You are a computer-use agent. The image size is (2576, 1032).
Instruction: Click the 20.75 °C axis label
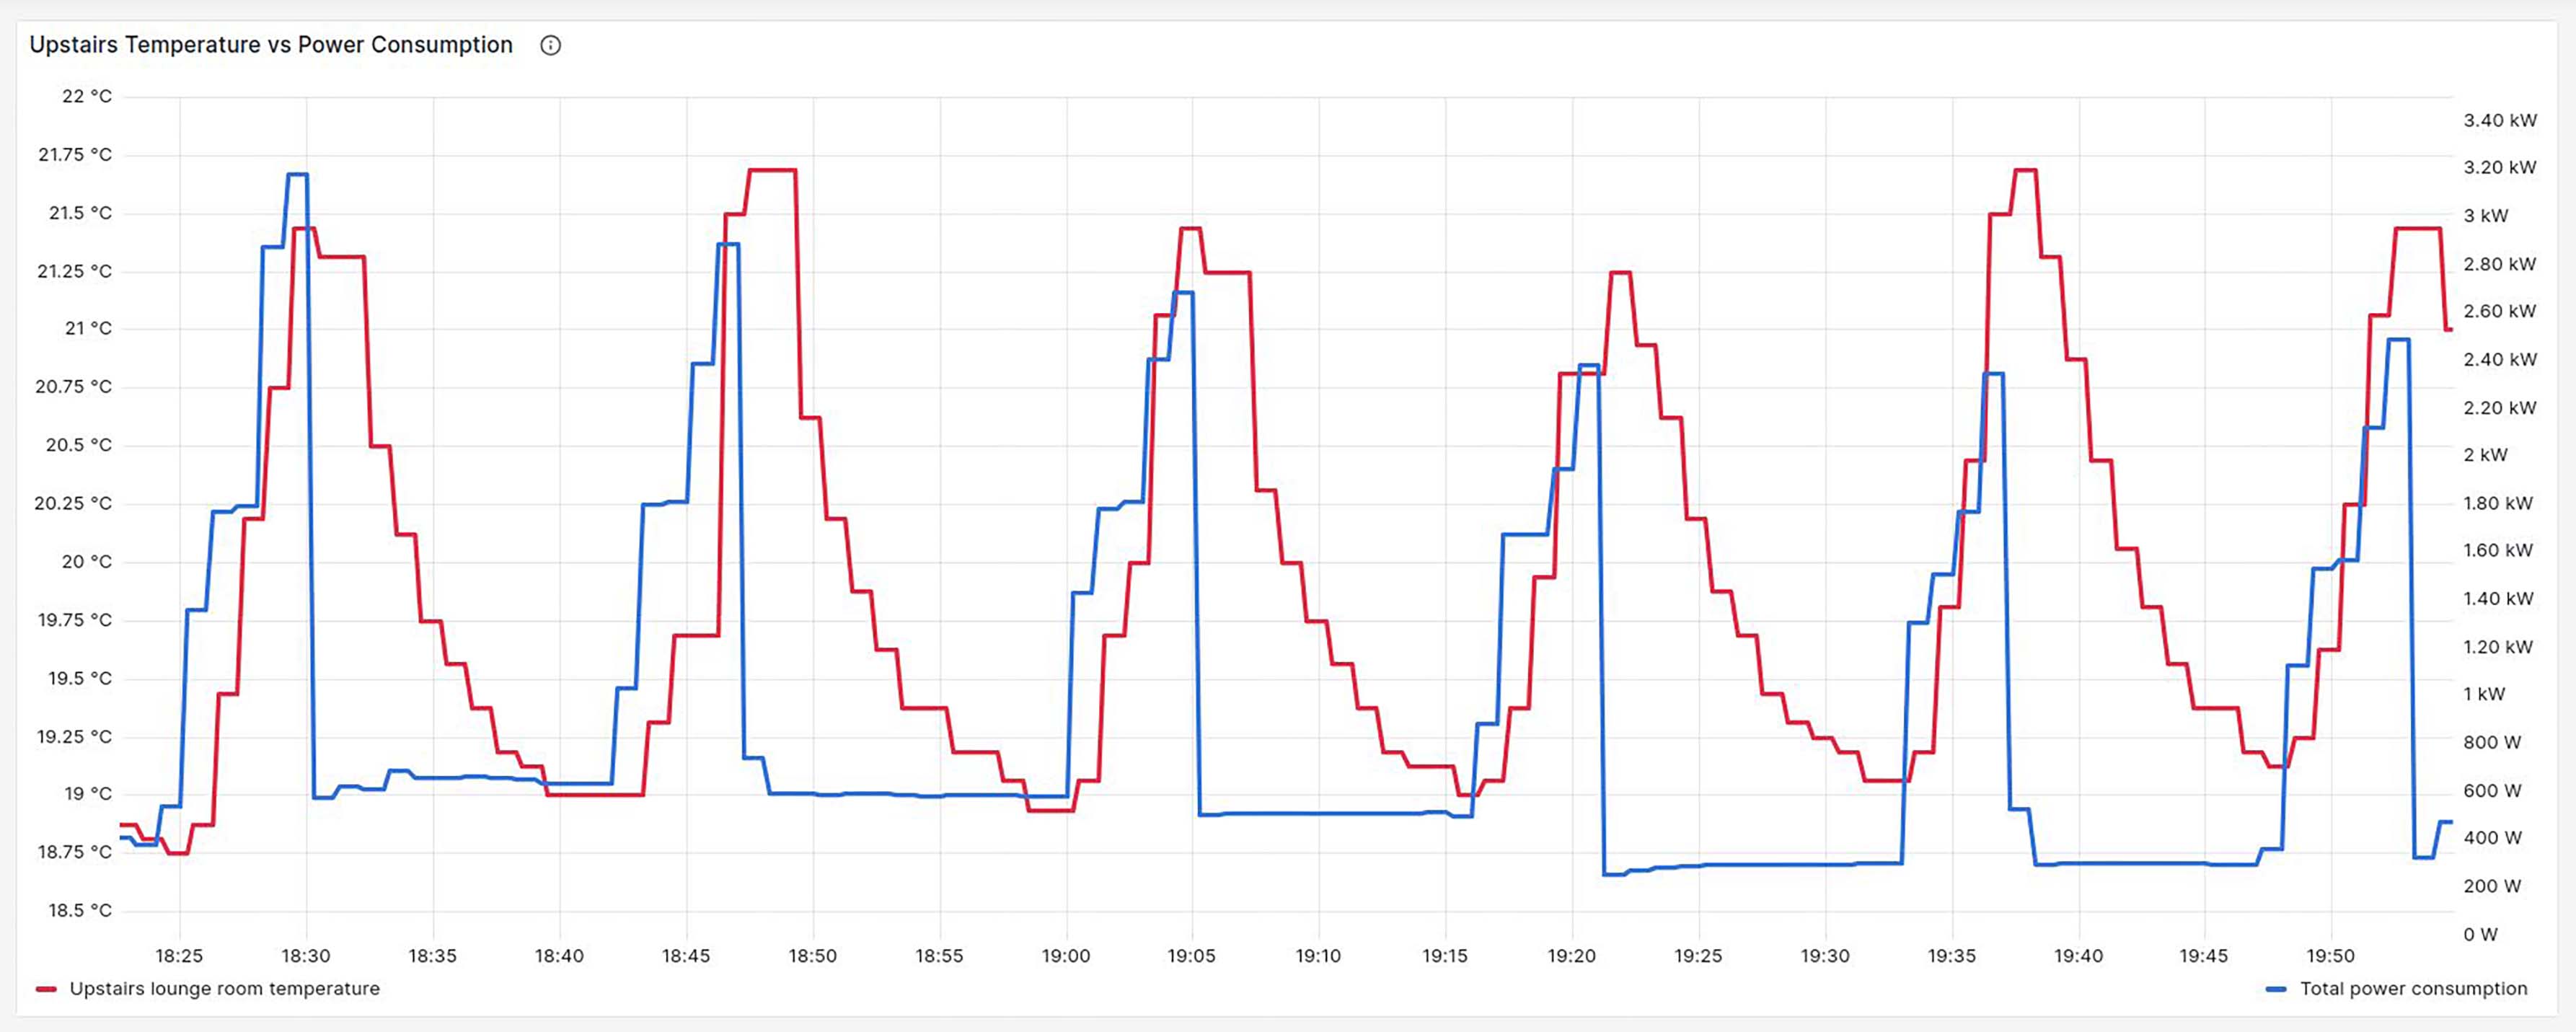74,386
